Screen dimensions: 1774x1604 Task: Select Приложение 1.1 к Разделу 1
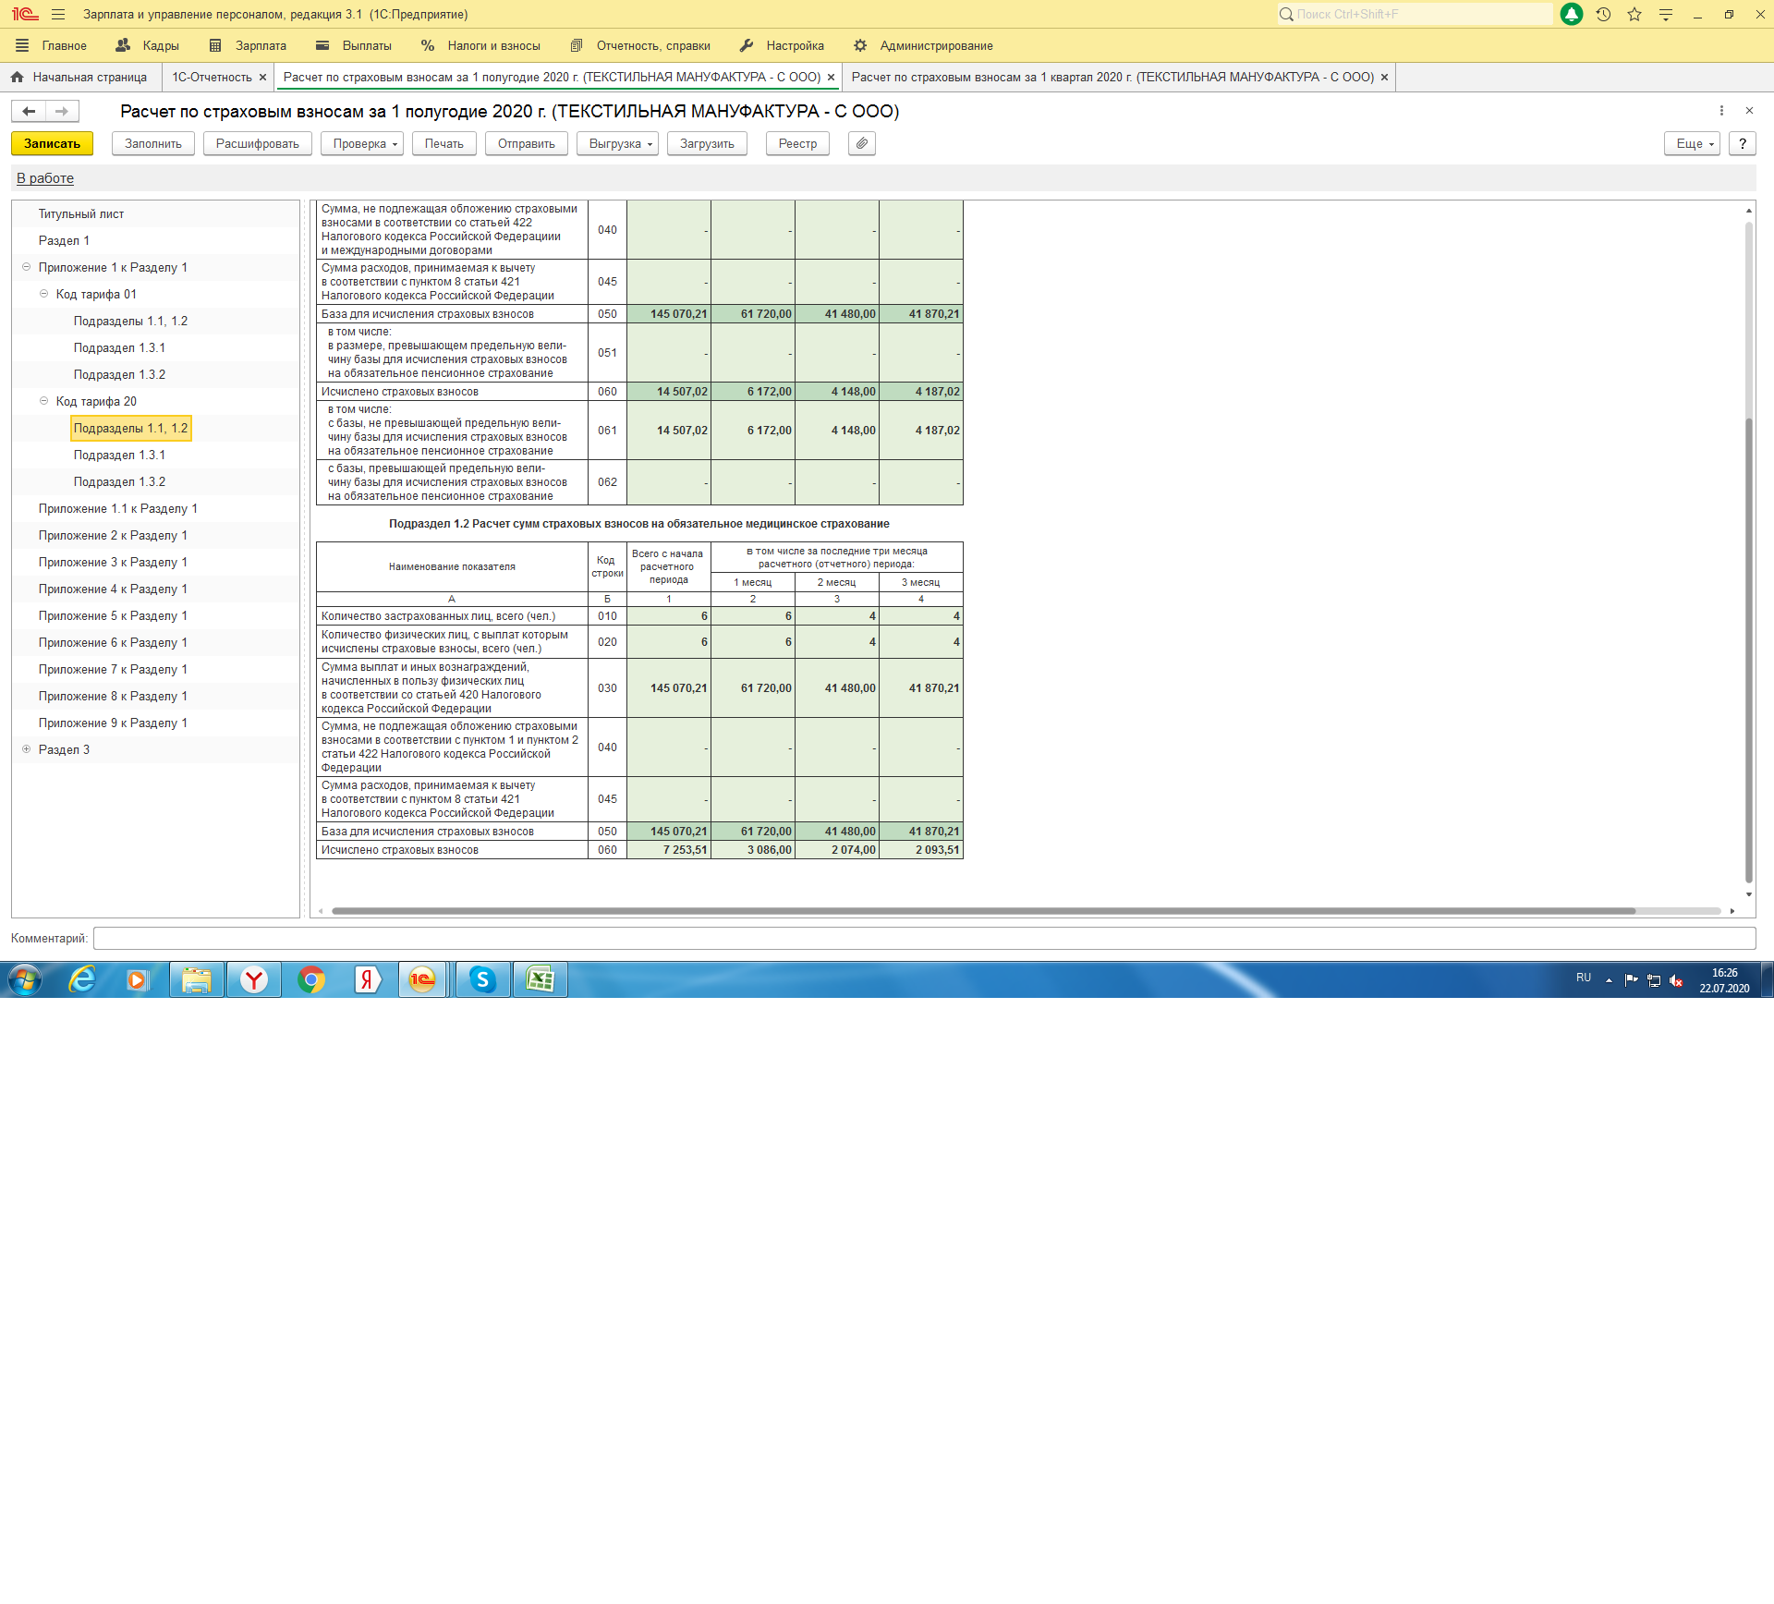118,509
